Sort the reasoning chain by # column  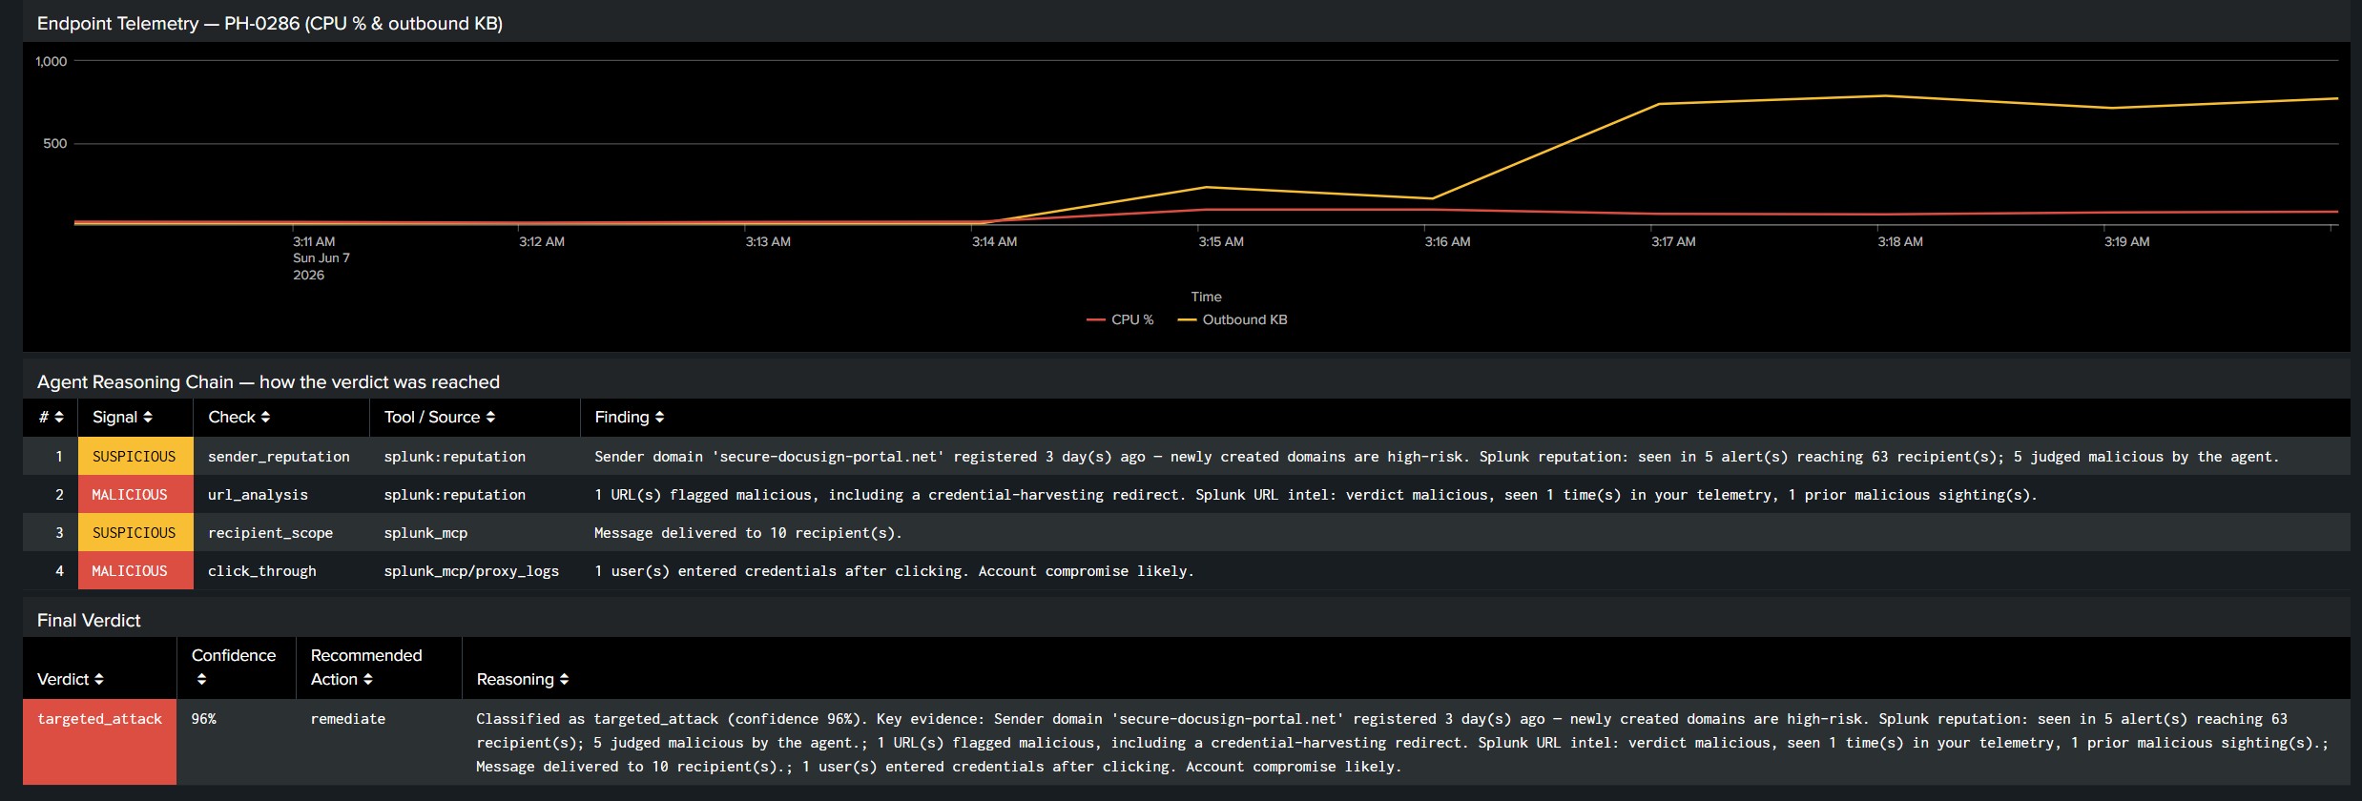51,417
